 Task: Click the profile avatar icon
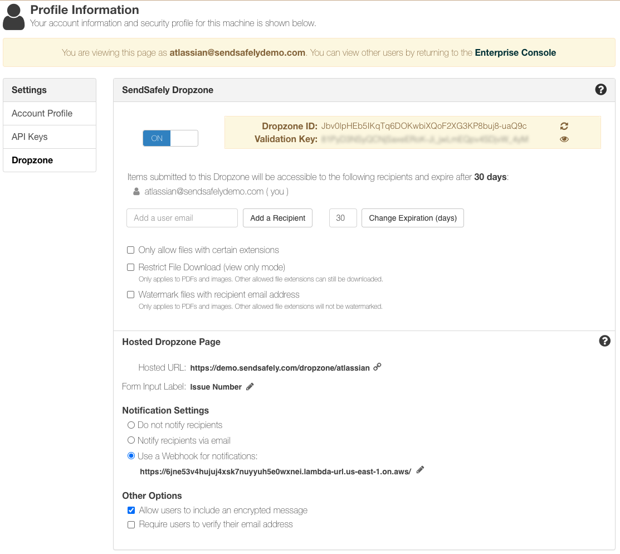pyautogui.click(x=14, y=17)
